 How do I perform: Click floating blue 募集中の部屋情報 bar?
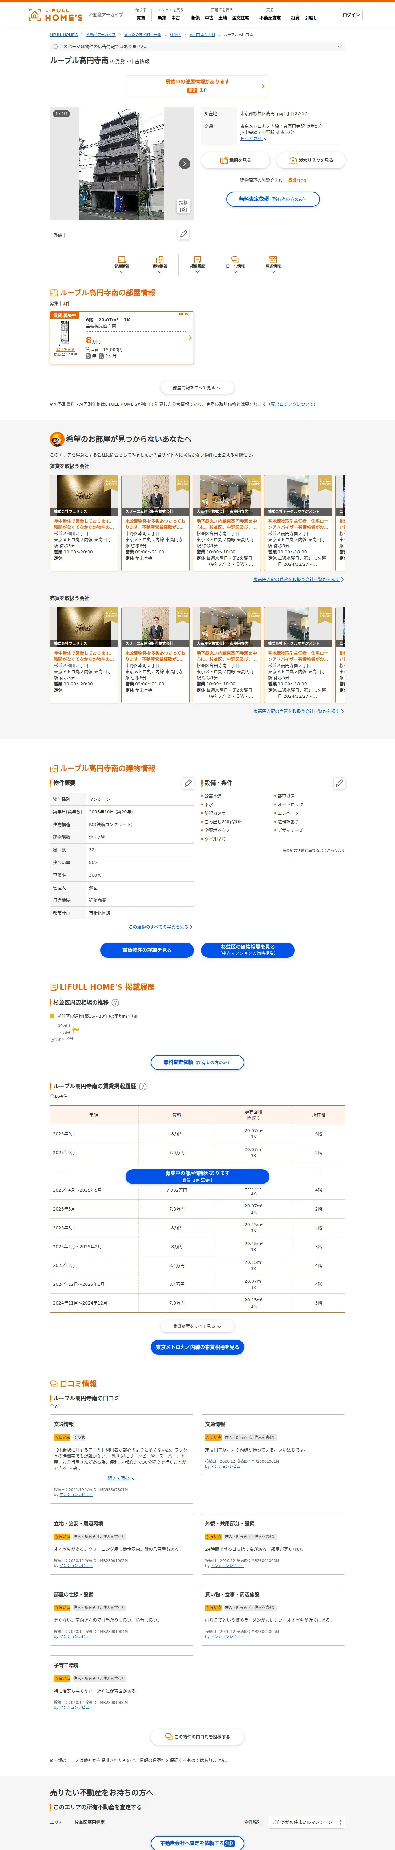point(197,1176)
